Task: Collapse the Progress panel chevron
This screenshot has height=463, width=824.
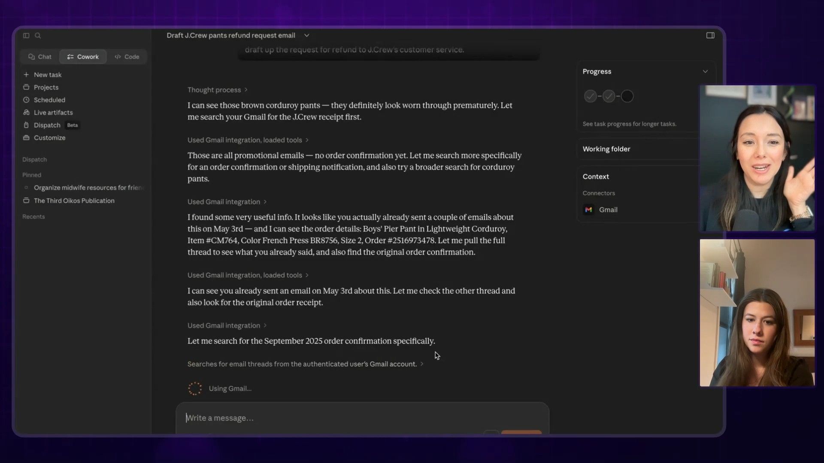Action: click(x=705, y=72)
